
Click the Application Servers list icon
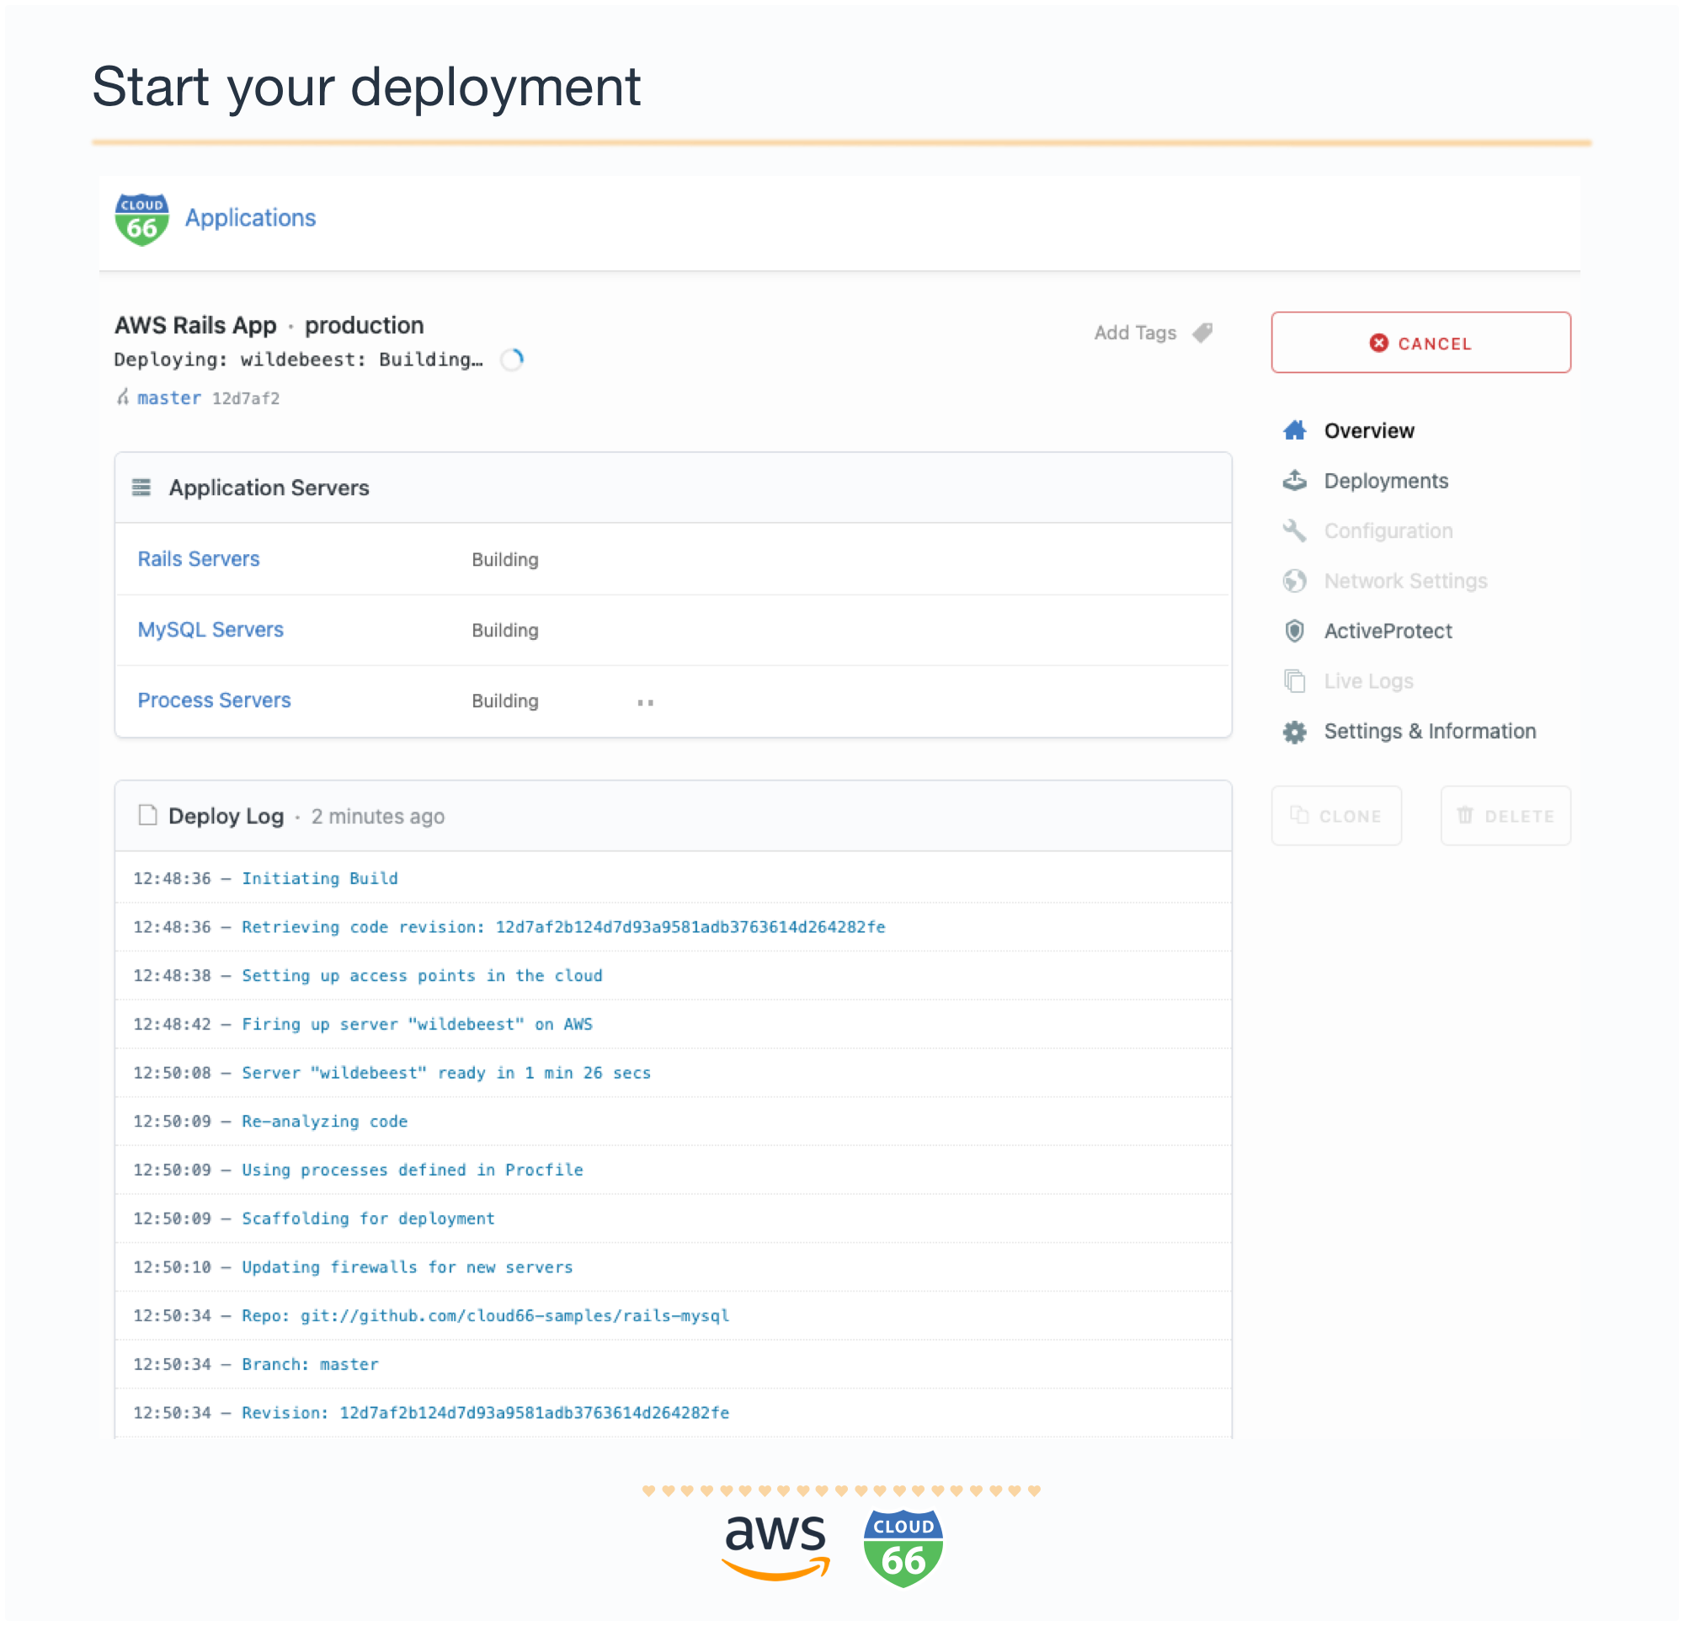click(x=141, y=488)
